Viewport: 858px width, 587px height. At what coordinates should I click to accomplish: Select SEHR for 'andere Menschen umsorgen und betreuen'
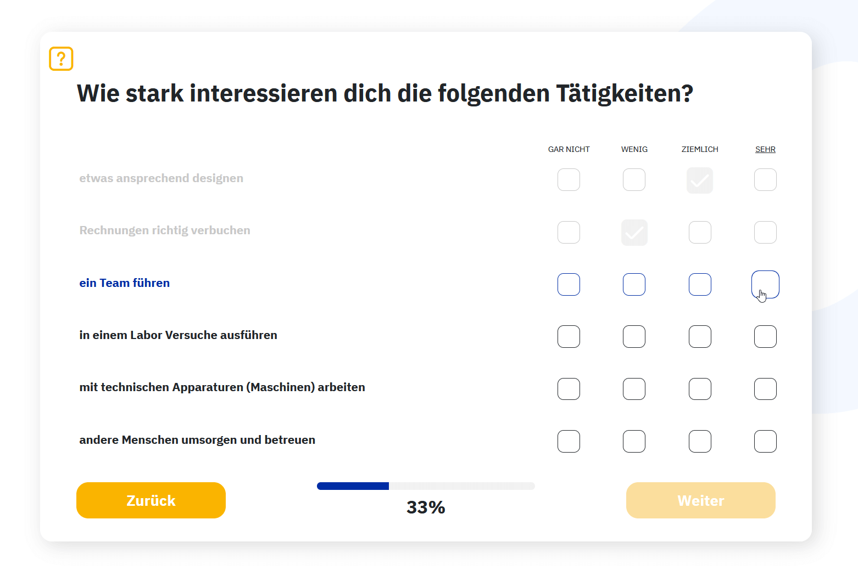(x=765, y=441)
